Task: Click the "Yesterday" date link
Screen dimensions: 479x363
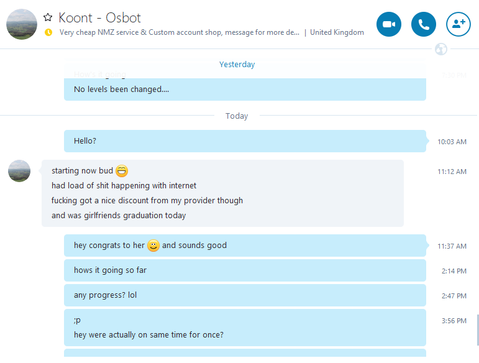Action: (x=237, y=65)
